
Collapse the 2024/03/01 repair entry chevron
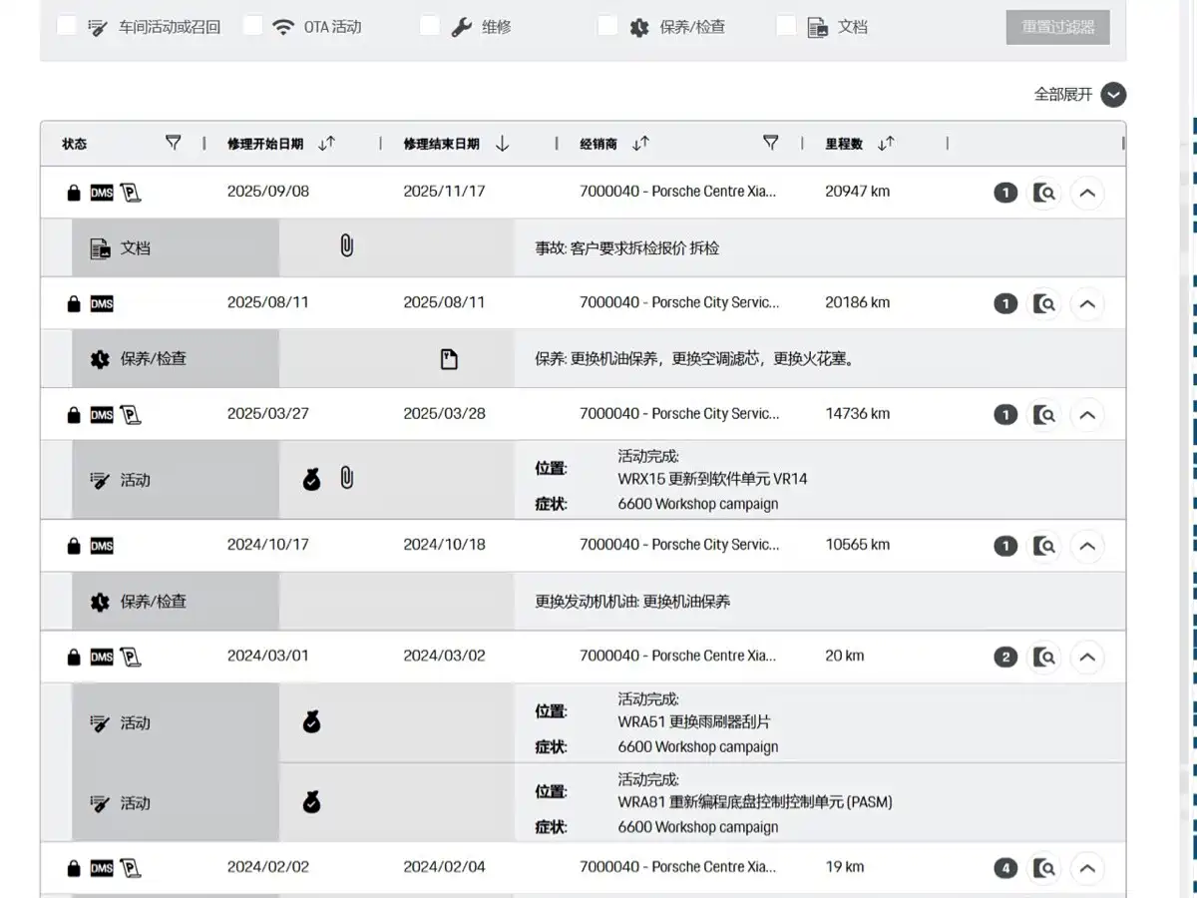1087,657
